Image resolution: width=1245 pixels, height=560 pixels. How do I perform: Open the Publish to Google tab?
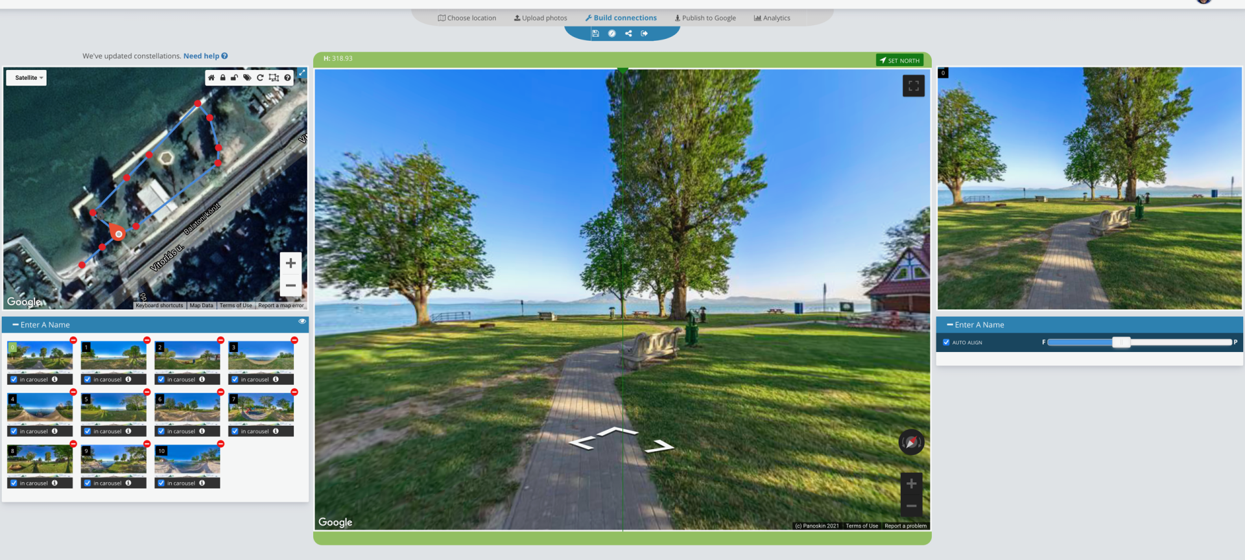[x=705, y=18]
